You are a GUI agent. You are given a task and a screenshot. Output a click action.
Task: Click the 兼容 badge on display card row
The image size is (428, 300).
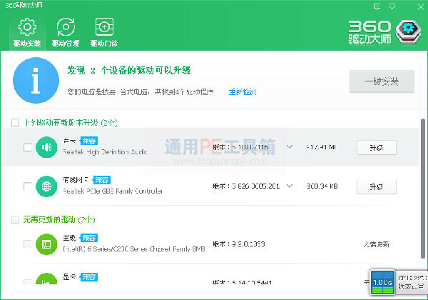88,277
